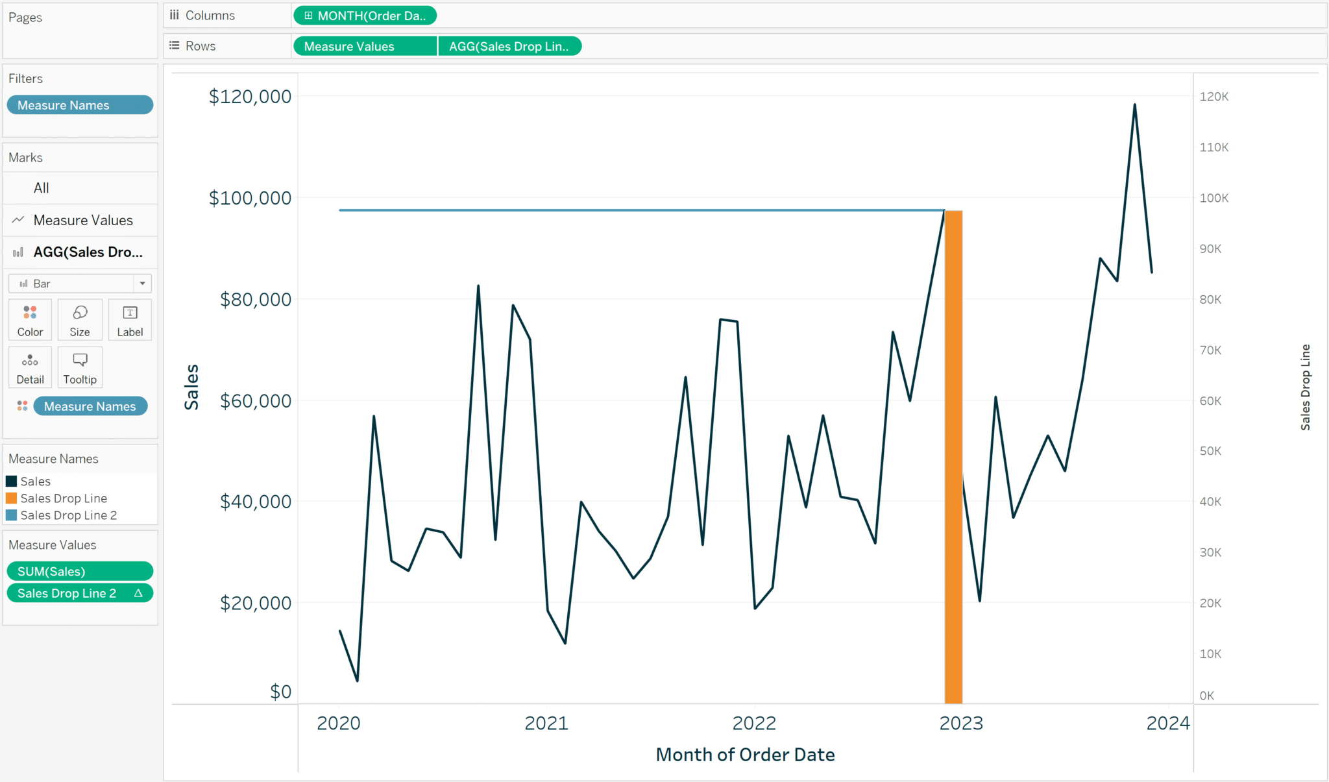Select the Sales entry in Measure Names legend
The width and height of the screenshot is (1329, 782).
point(36,481)
